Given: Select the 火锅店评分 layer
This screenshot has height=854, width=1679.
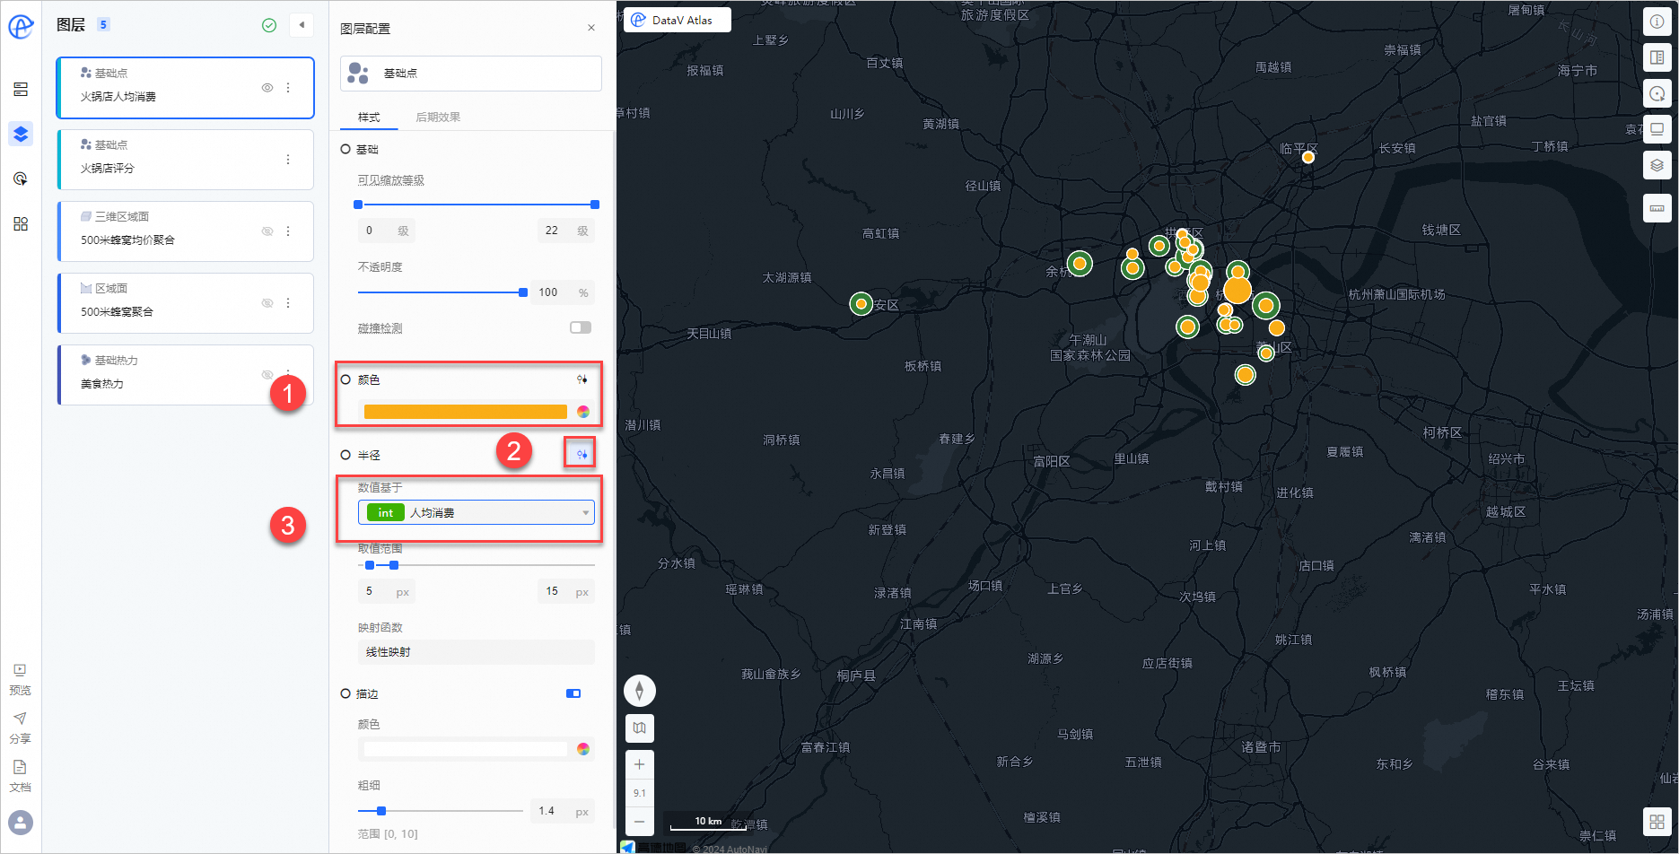Looking at the screenshot, I should click(x=186, y=160).
